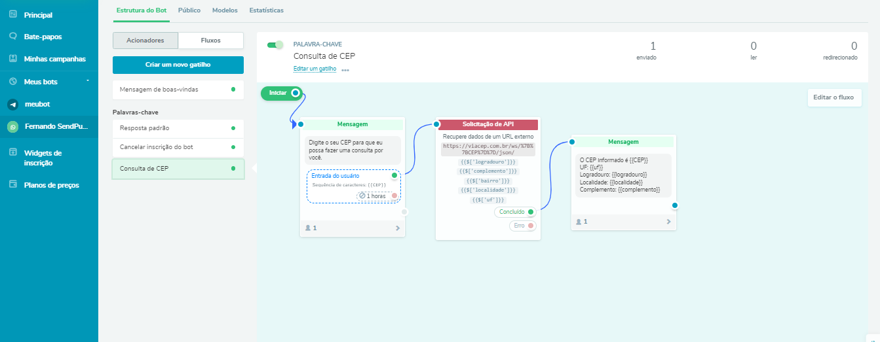Image resolution: width=880 pixels, height=342 pixels.
Task: Expand the Meus bots sidebar section
Action: 87,81
